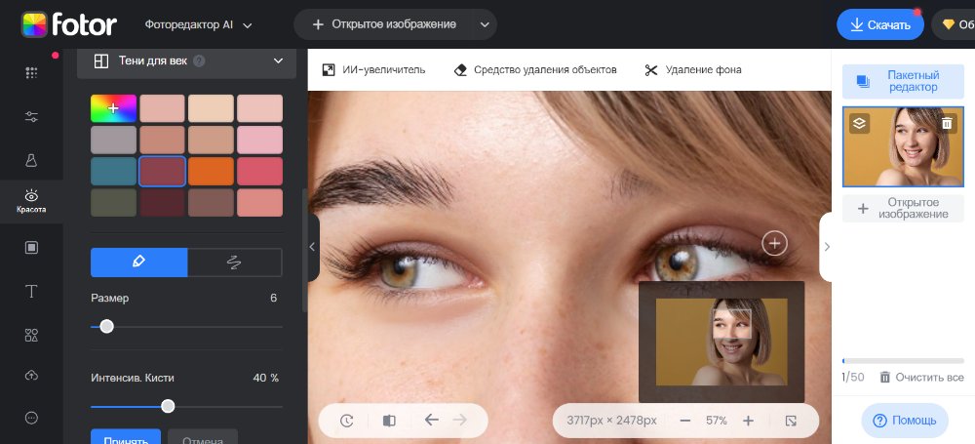The image size is (975, 444).
Task: Redo with the right arrow
Action: [x=459, y=420]
